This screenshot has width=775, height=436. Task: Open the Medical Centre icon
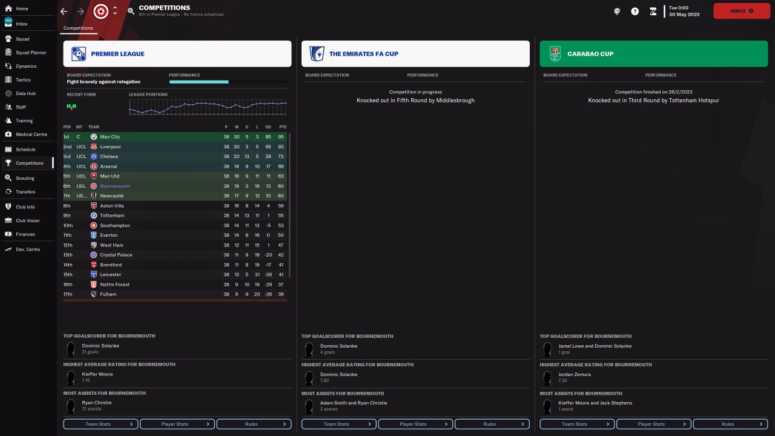click(x=8, y=134)
